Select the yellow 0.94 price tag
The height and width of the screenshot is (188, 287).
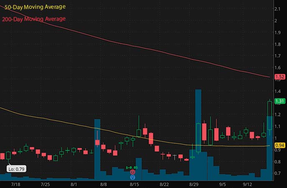280,145
